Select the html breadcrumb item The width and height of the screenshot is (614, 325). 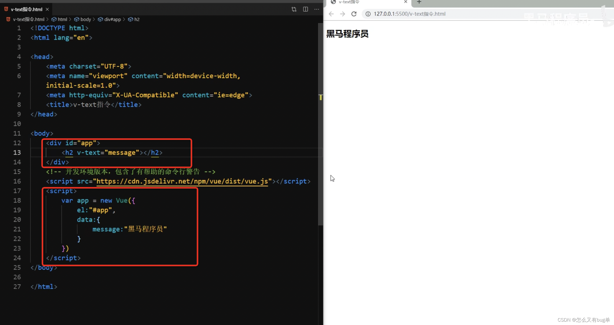point(62,19)
